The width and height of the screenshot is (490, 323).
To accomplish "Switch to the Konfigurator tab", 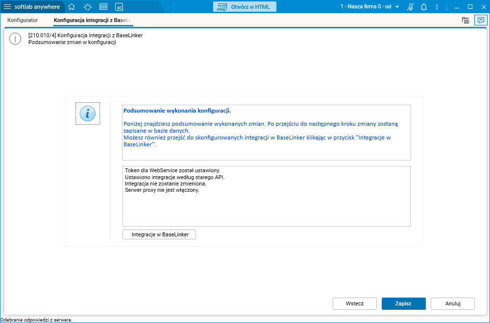I will coord(23,20).
